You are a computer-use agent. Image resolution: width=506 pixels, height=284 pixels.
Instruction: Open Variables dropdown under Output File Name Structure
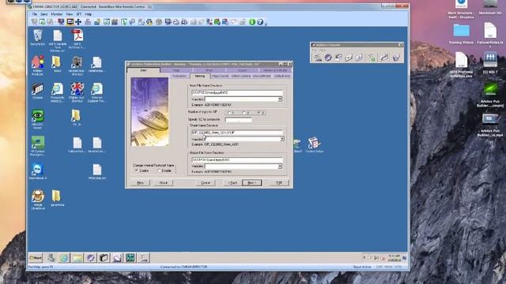(280, 166)
